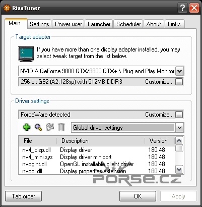Select the nvcpl.dll row
The width and height of the screenshot is (202, 207).
pyautogui.click(x=97, y=171)
